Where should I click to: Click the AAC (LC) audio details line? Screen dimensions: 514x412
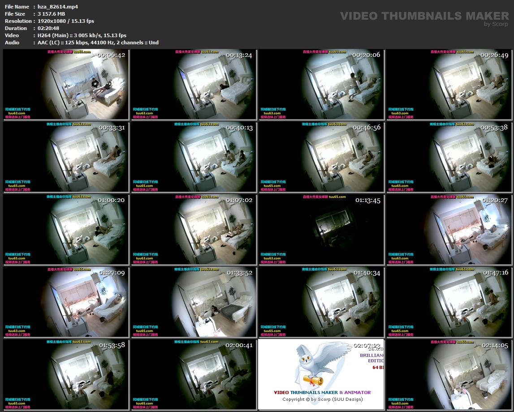[x=98, y=43]
